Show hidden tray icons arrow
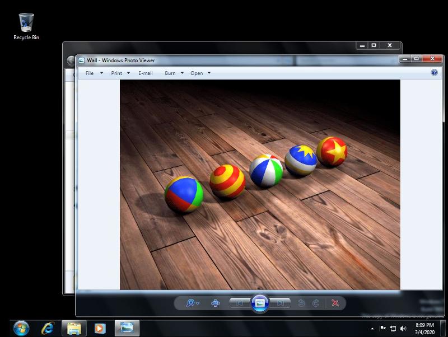The height and width of the screenshot is (337, 448). point(372,329)
